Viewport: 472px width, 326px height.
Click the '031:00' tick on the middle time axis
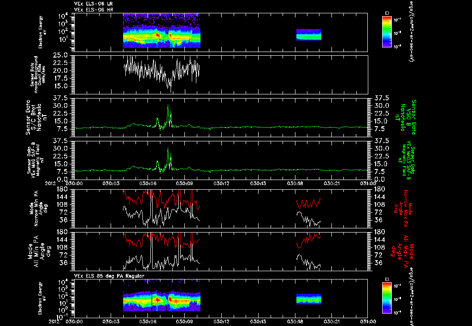368,183
